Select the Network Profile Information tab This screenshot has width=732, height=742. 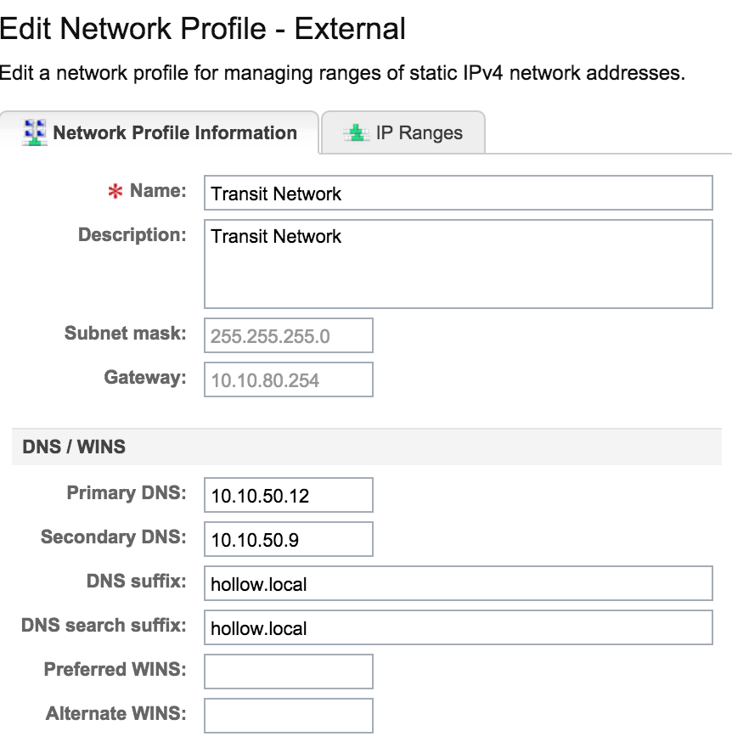pyautogui.click(x=174, y=132)
